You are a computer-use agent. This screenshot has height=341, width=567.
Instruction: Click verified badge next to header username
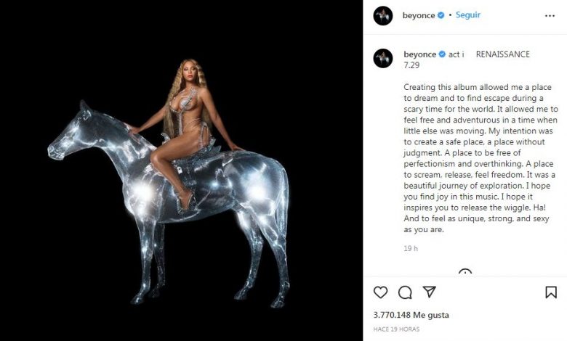441,15
